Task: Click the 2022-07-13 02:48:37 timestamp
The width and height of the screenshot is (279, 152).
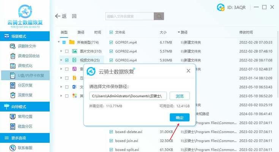Action: coord(256,69)
